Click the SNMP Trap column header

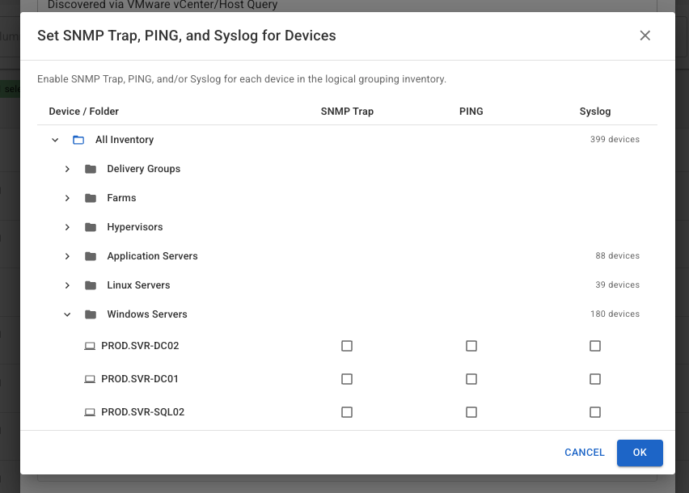click(x=347, y=112)
